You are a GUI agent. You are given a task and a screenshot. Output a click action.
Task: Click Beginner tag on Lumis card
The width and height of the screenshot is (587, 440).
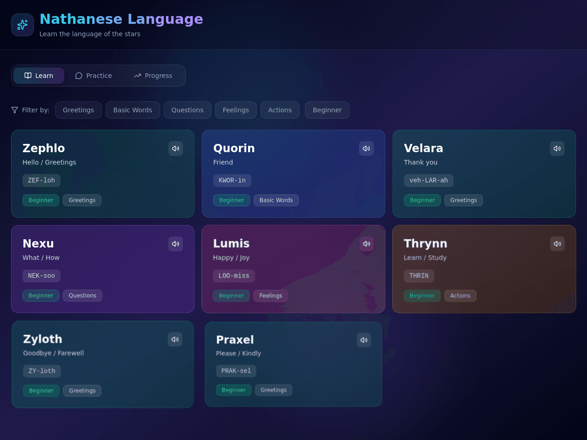(x=231, y=296)
